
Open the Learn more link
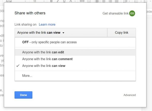(x=47, y=24)
